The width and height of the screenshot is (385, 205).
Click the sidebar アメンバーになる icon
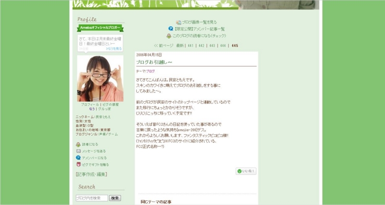(x=78, y=158)
